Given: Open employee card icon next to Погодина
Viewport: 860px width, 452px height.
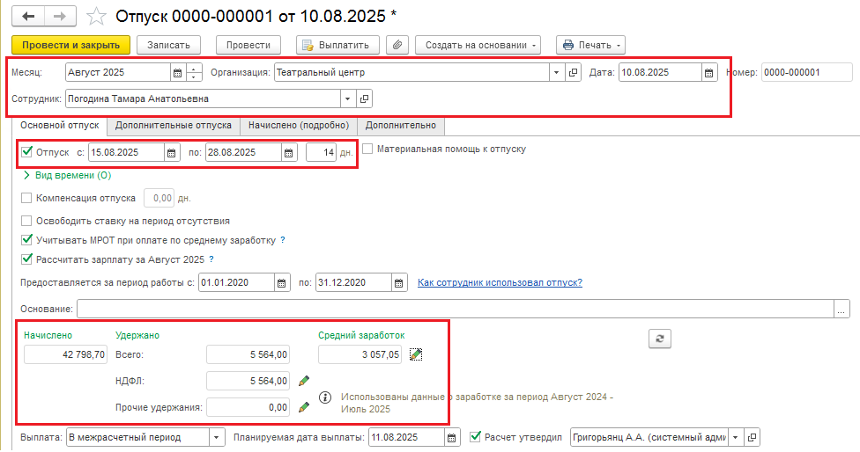Looking at the screenshot, I should 364,99.
